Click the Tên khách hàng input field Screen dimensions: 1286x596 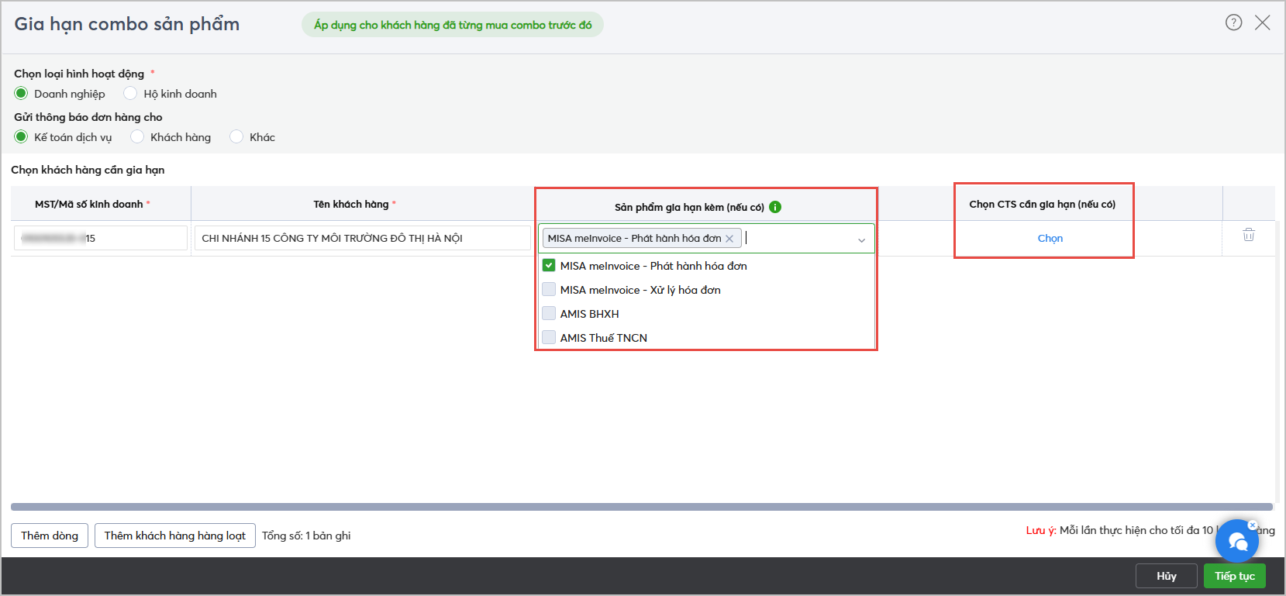(363, 238)
